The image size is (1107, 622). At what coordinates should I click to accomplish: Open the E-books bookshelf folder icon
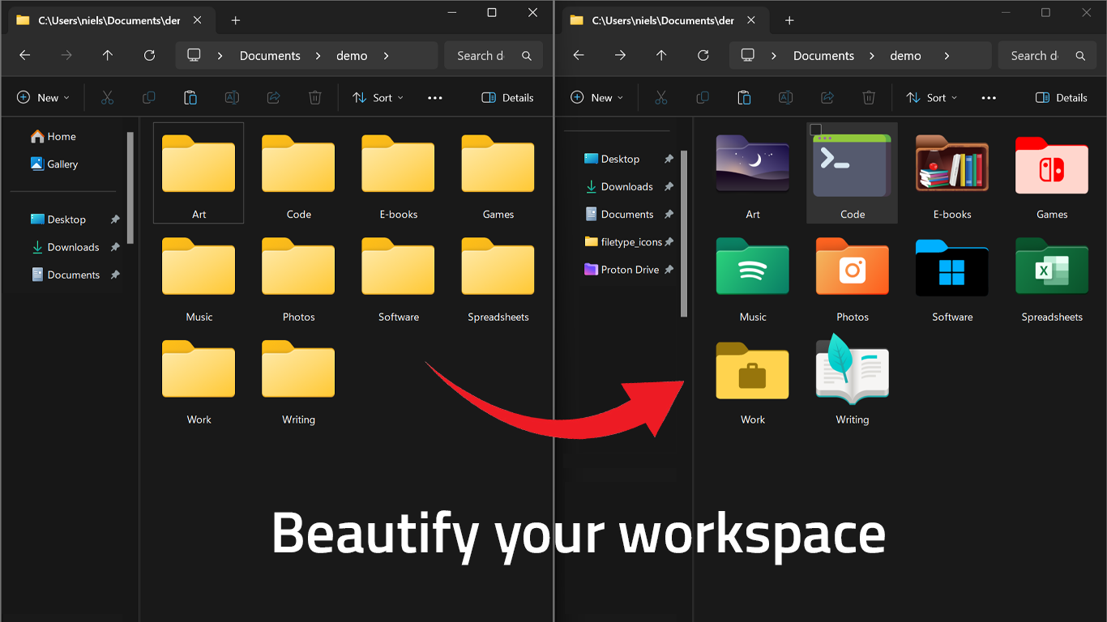(951, 166)
